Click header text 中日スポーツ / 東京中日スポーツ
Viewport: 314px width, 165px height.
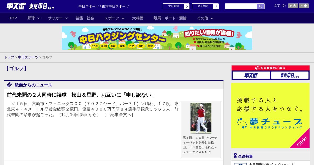click(x=104, y=7)
